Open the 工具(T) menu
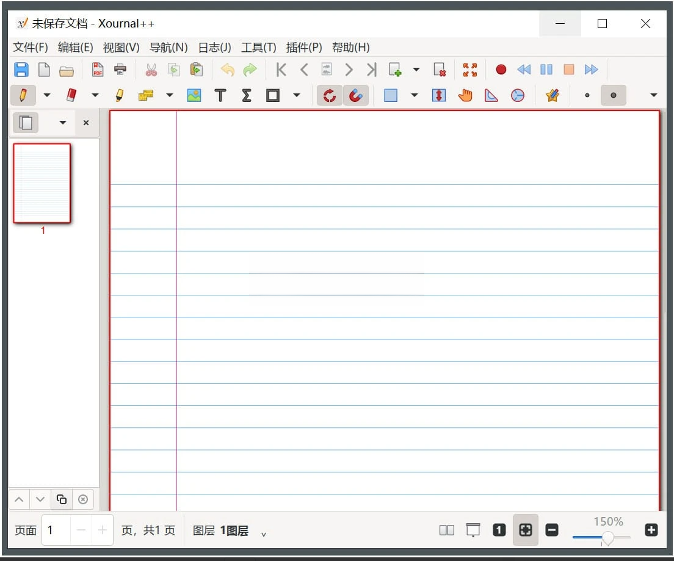Image resolution: width=674 pixels, height=561 pixels. pos(258,47)
